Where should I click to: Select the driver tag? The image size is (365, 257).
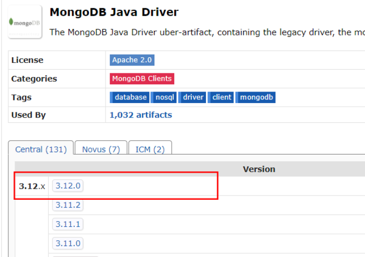192,97
